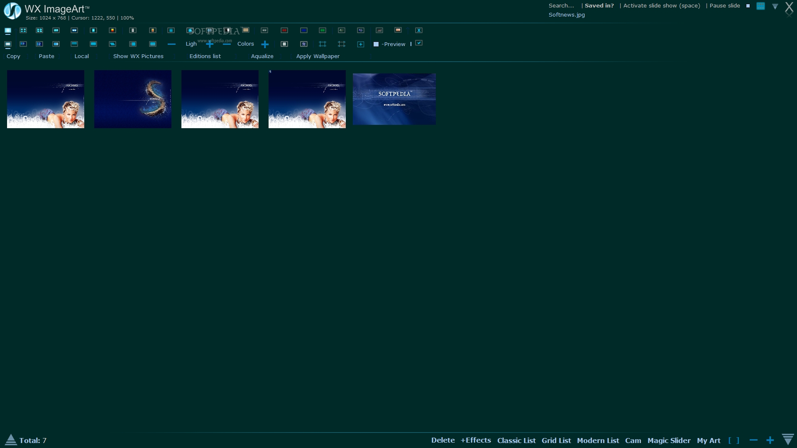Image resolution: width=797 pixels, height=448 pixels.
Task: Select the small two-tile layout icon
Action: coord(56,30)
